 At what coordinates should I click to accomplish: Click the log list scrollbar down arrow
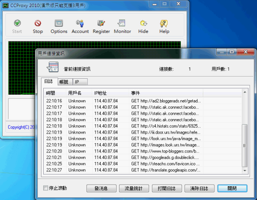pyautogui.click(x=245, y=170)
